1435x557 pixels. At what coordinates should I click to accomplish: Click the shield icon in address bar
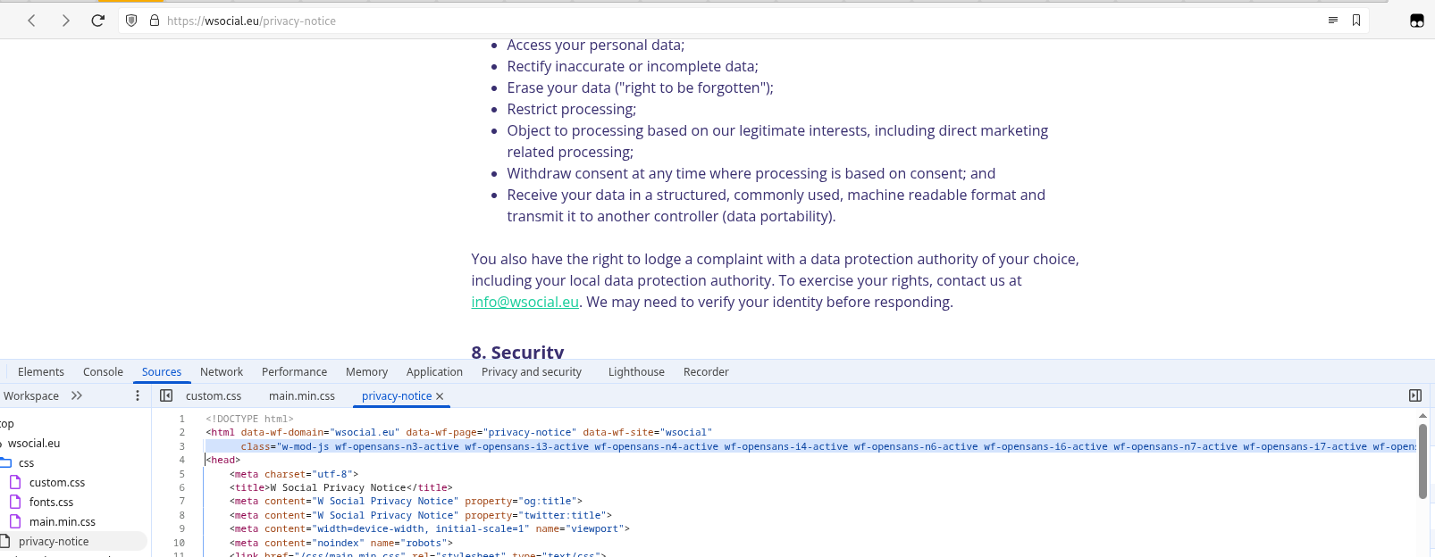tap(131, 21)
